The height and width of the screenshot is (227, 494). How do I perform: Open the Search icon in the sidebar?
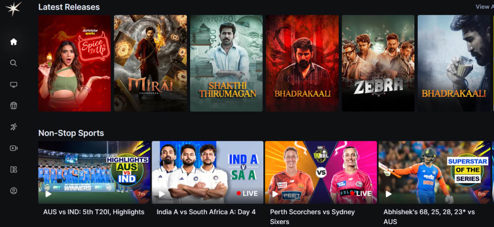14,63
